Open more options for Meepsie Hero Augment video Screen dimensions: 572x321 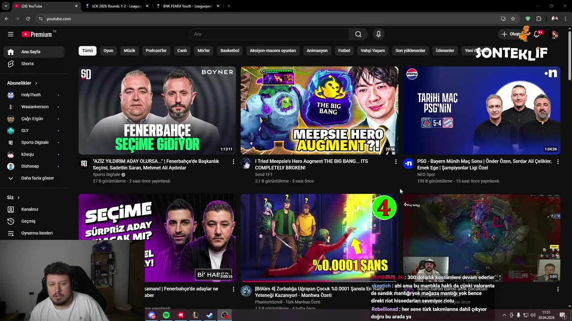pyautogui.click(x=395, y=161)
